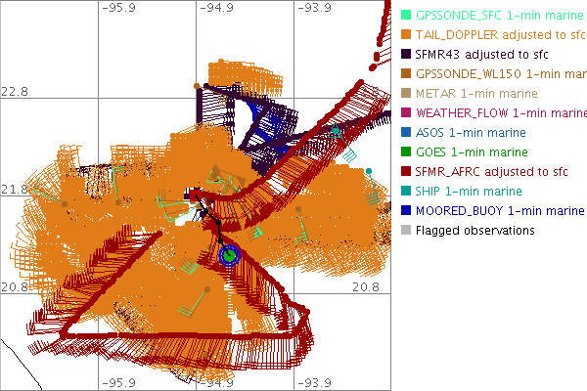587x391 pixels.
Task: Click the GOES green legend swatch
Action: [406, 152]
